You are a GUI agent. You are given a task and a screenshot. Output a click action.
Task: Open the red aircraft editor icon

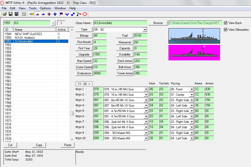pyautogui.click(x=49, y=14)
